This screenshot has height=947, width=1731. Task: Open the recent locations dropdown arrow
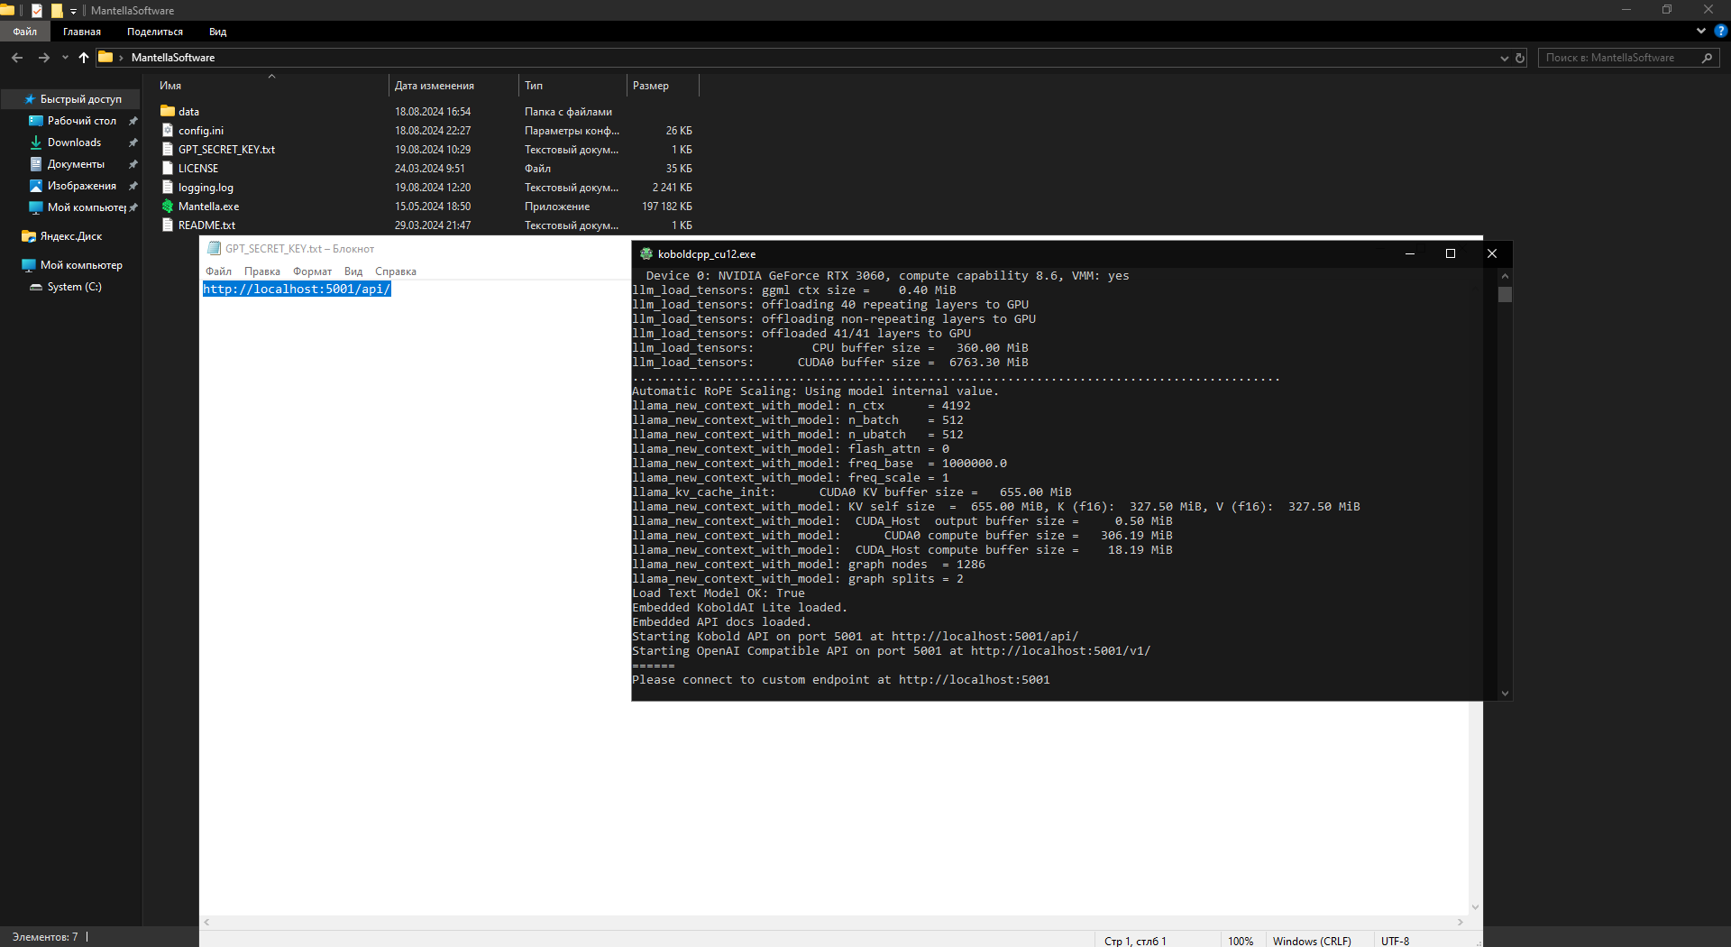pos(65,58)
